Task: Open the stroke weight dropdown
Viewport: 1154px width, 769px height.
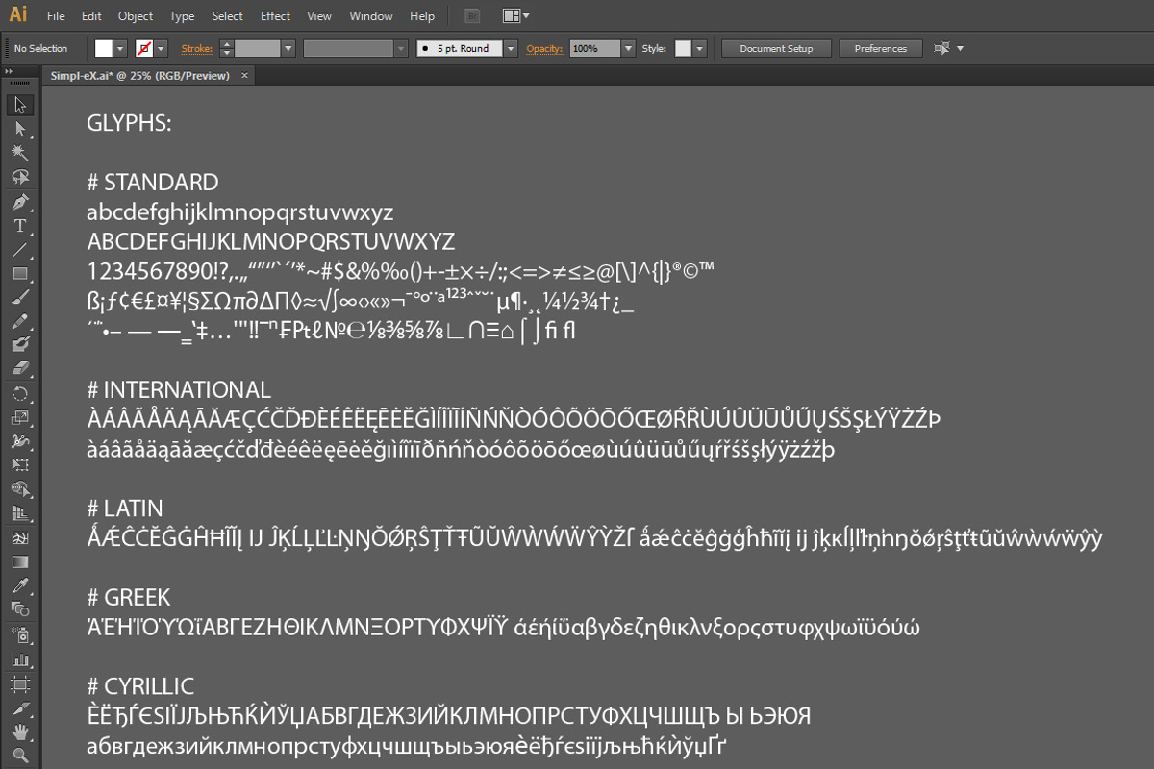Action: point(288,48)
